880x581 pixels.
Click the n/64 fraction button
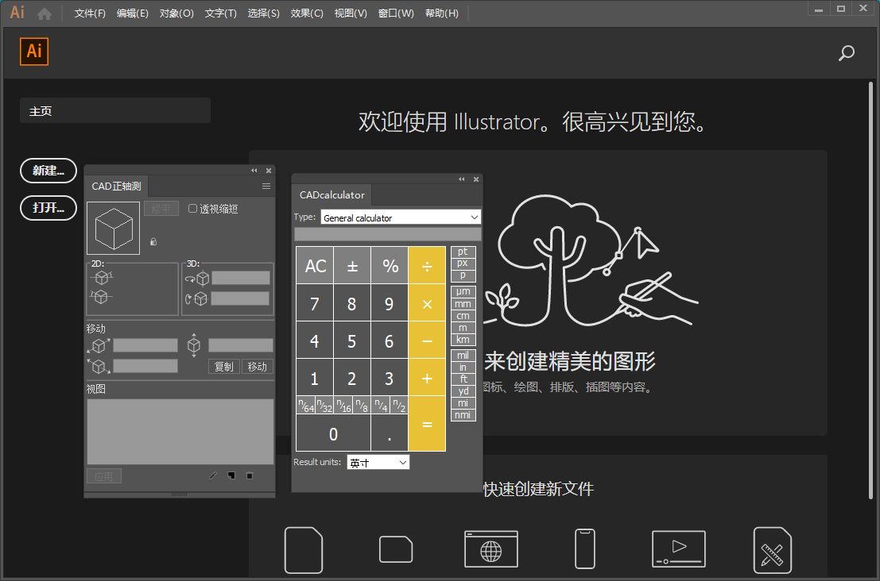pyautogui.click(x=306, y=406)
